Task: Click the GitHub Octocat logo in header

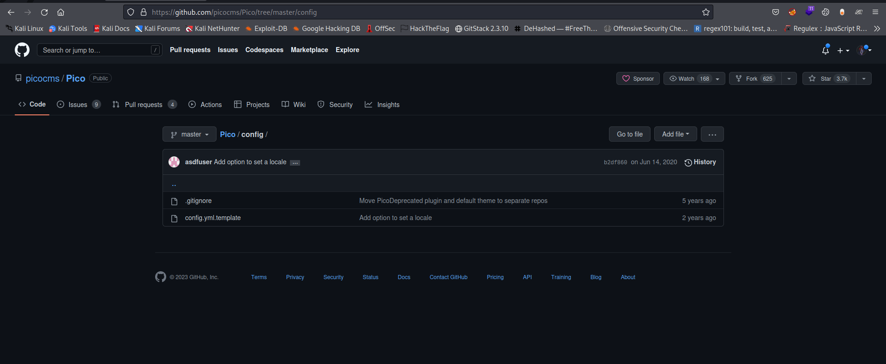Action: pos(22,50)
